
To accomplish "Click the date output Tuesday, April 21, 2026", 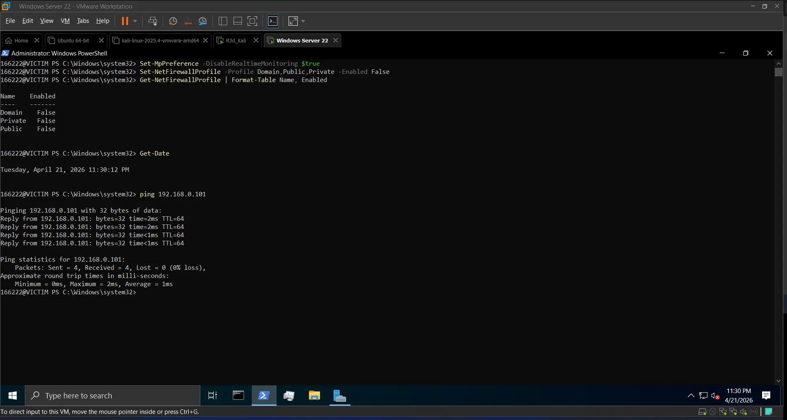I will 65,170.
